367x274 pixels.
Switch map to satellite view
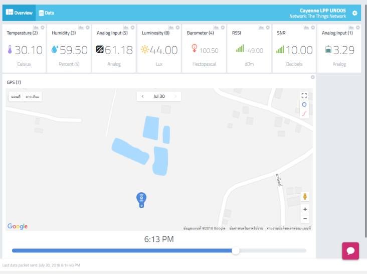(x=33, y=96)
